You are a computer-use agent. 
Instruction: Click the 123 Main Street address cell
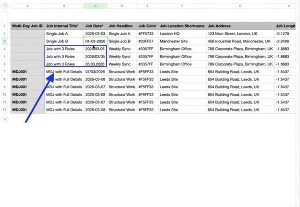[x=240, y=33]
